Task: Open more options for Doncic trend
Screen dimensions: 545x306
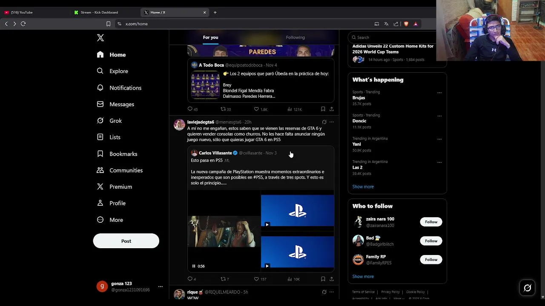Action: tap(439, 116)
